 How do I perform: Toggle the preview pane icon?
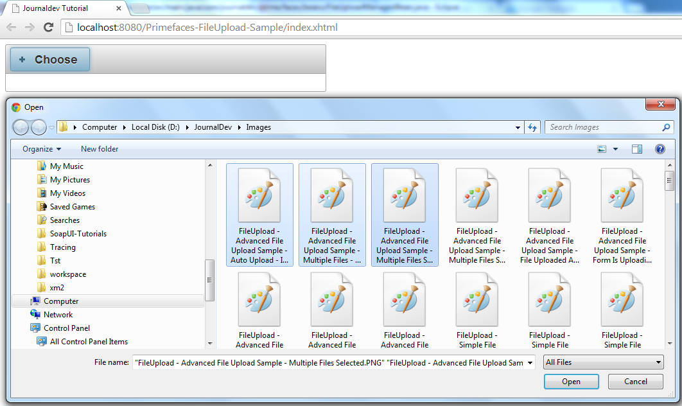pos(637,149)
